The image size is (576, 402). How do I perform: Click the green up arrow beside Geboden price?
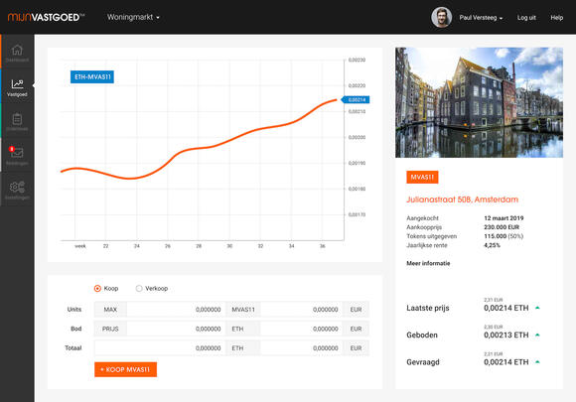(x=537, y=335)
